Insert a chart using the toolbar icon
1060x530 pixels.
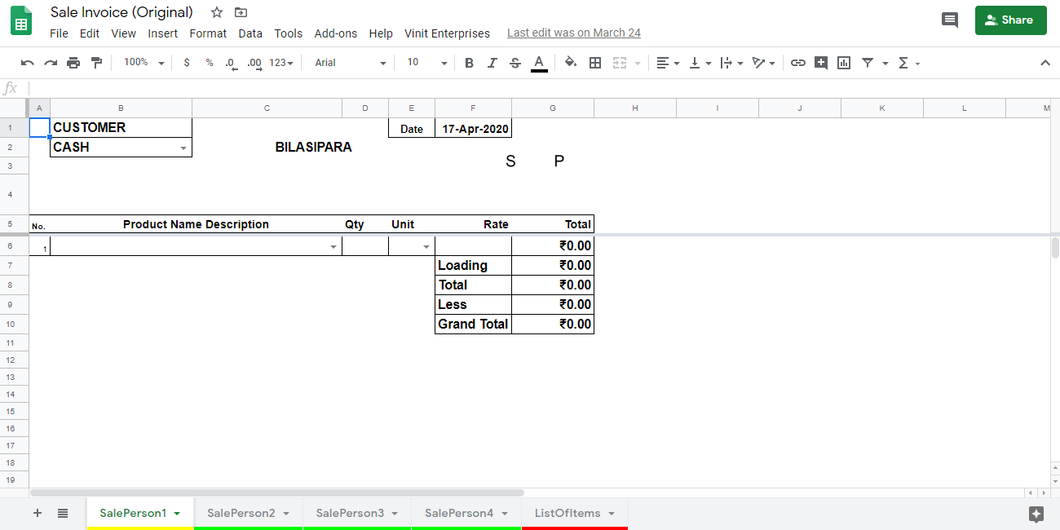click(x=844, y=62)
